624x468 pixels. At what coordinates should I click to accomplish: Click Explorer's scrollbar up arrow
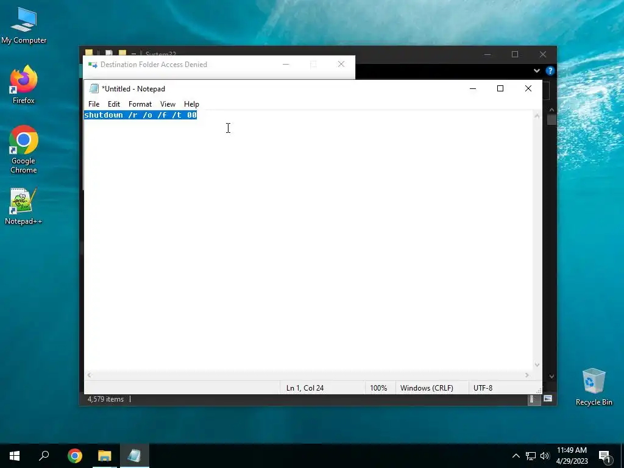pyautogui.click(x=551, y=110)
